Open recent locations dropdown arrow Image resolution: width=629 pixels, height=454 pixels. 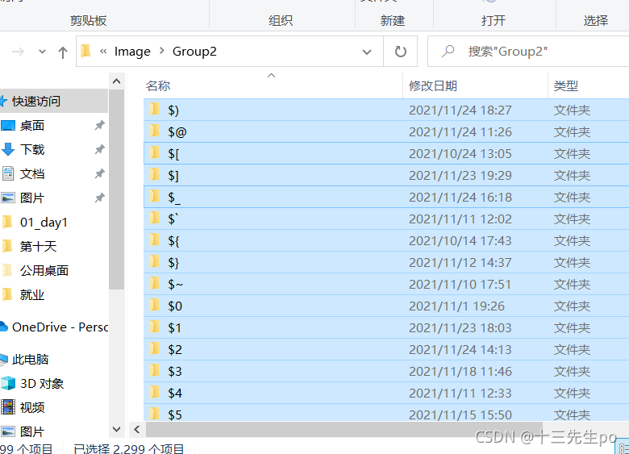(42, 52)
